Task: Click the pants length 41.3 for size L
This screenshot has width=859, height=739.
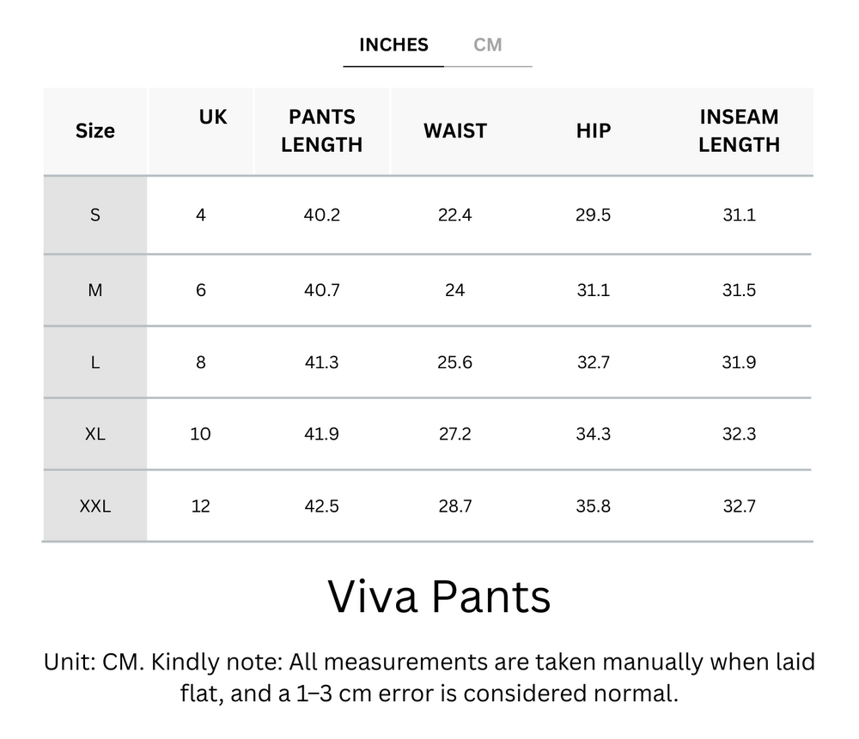Action: [321, 361]
